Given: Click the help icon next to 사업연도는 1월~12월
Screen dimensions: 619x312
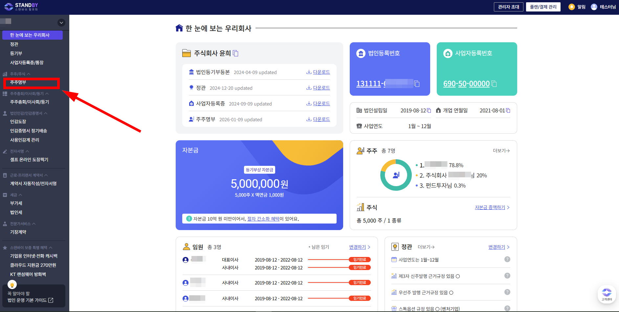Looking at the screenshot, I should click(507, 259).
